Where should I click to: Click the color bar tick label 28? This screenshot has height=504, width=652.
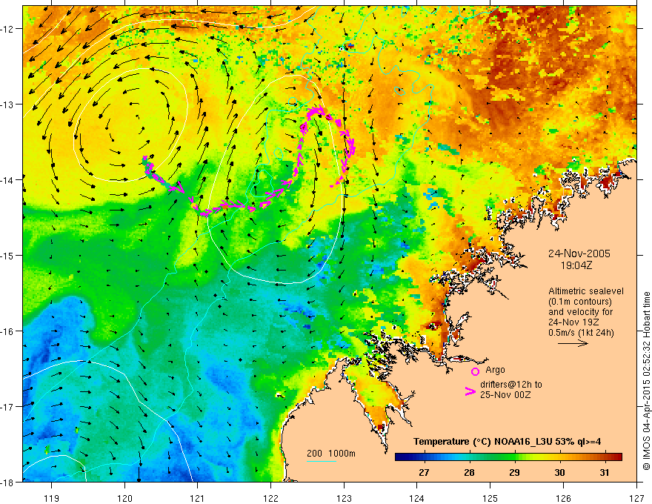469,472
